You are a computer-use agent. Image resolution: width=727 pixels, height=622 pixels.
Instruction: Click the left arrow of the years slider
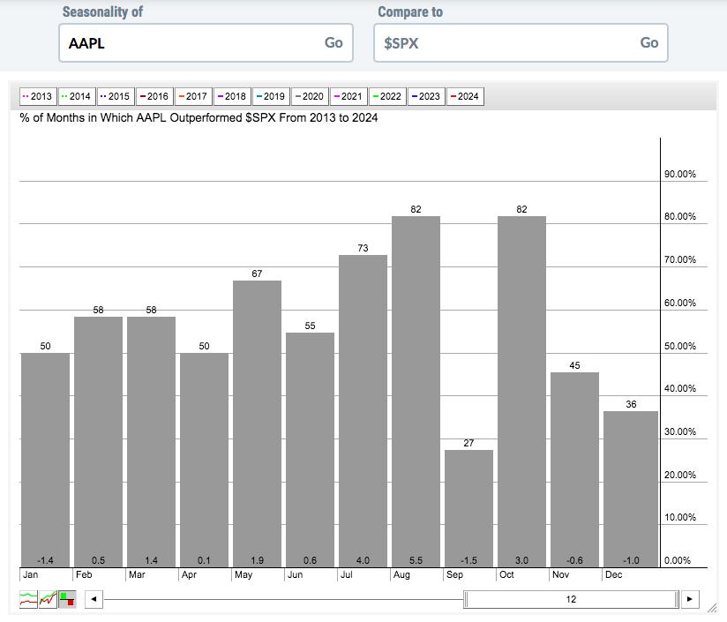(94, 599)
